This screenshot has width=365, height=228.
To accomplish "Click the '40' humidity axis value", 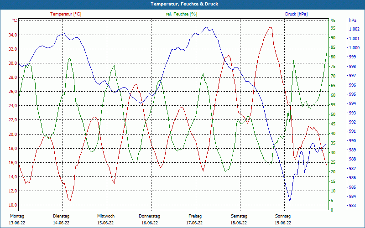I will pos(333,134).
